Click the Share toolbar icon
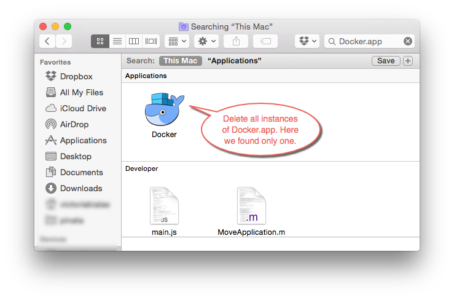Viewport: 454px width, 300px height. tap(236, 41)
